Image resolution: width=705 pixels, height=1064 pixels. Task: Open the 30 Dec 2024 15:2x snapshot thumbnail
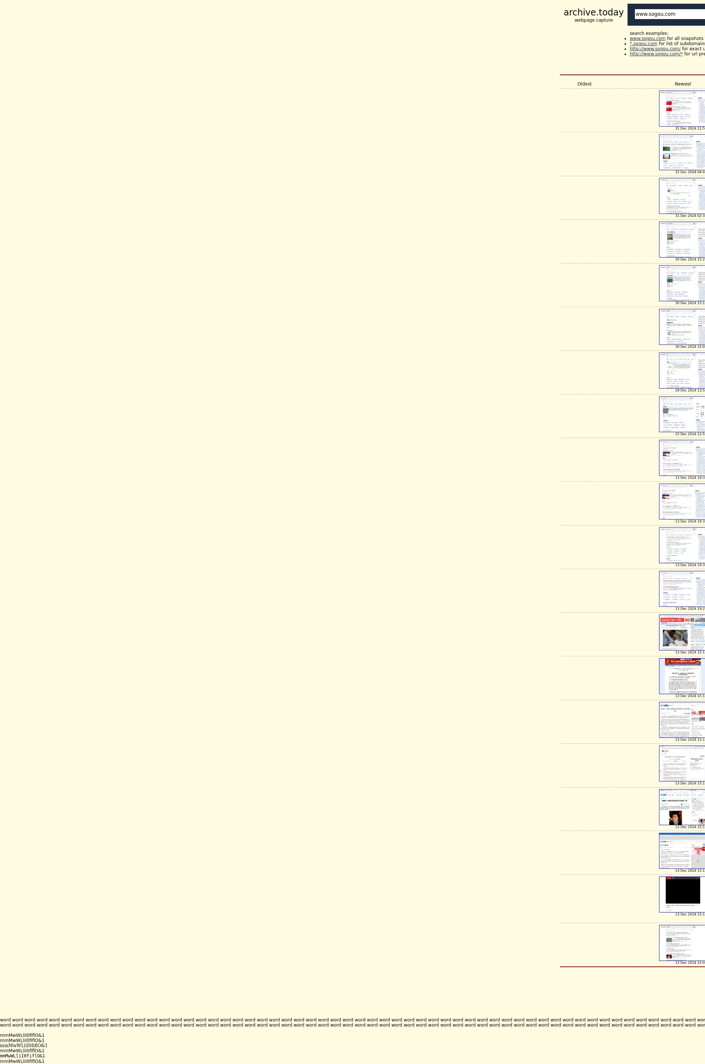point(681,239)
